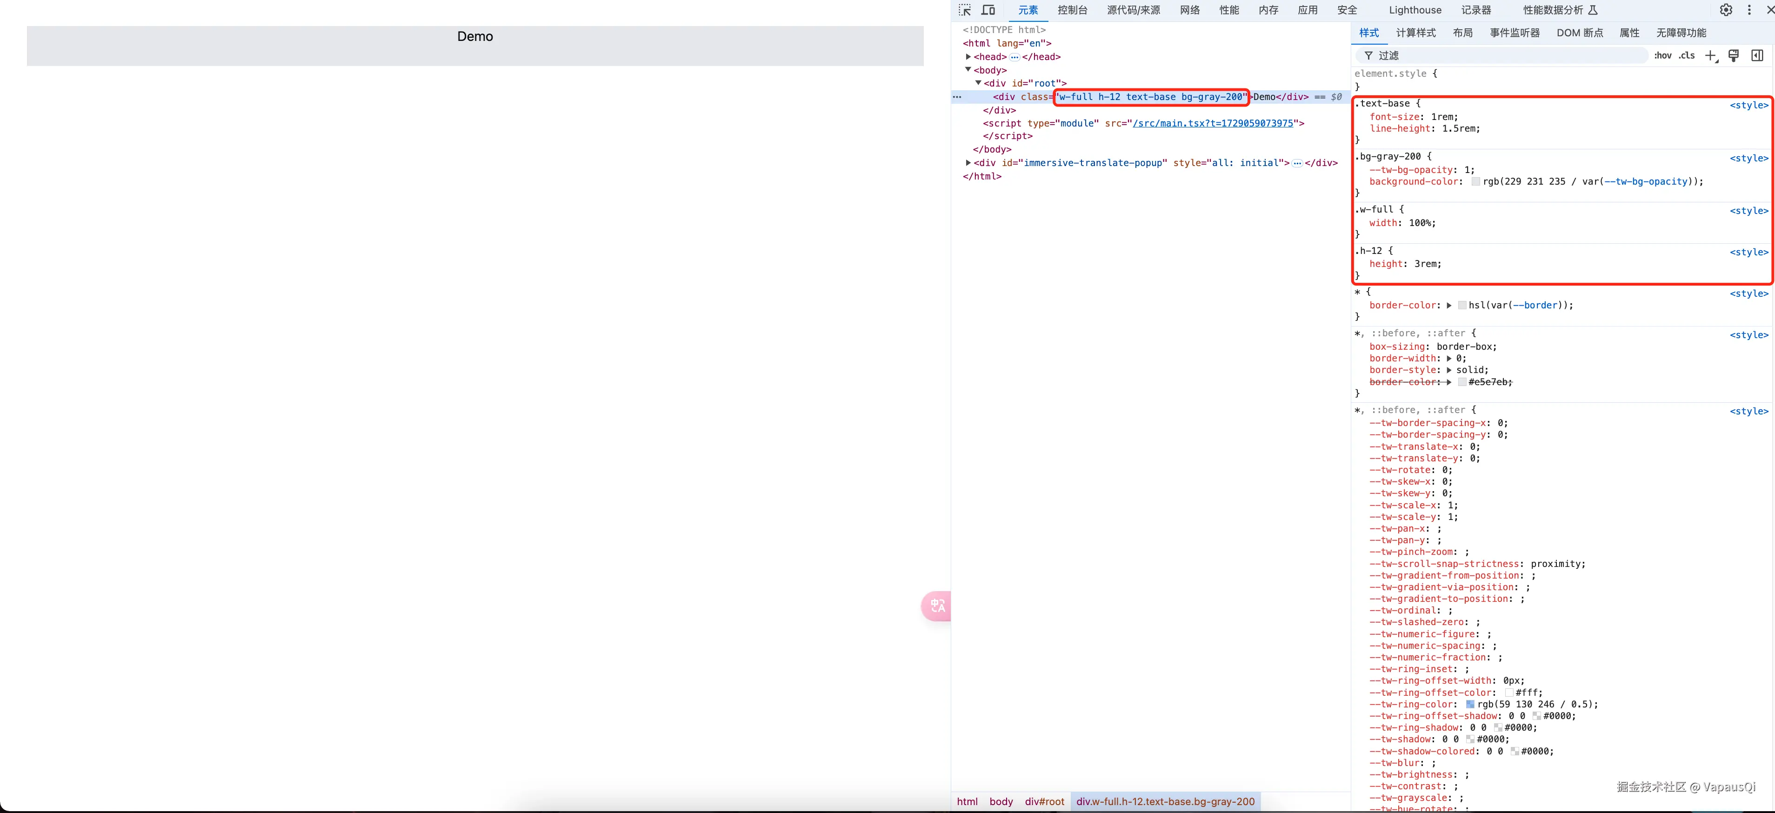Switch to the 控制台 console tab

(1072, 10)
